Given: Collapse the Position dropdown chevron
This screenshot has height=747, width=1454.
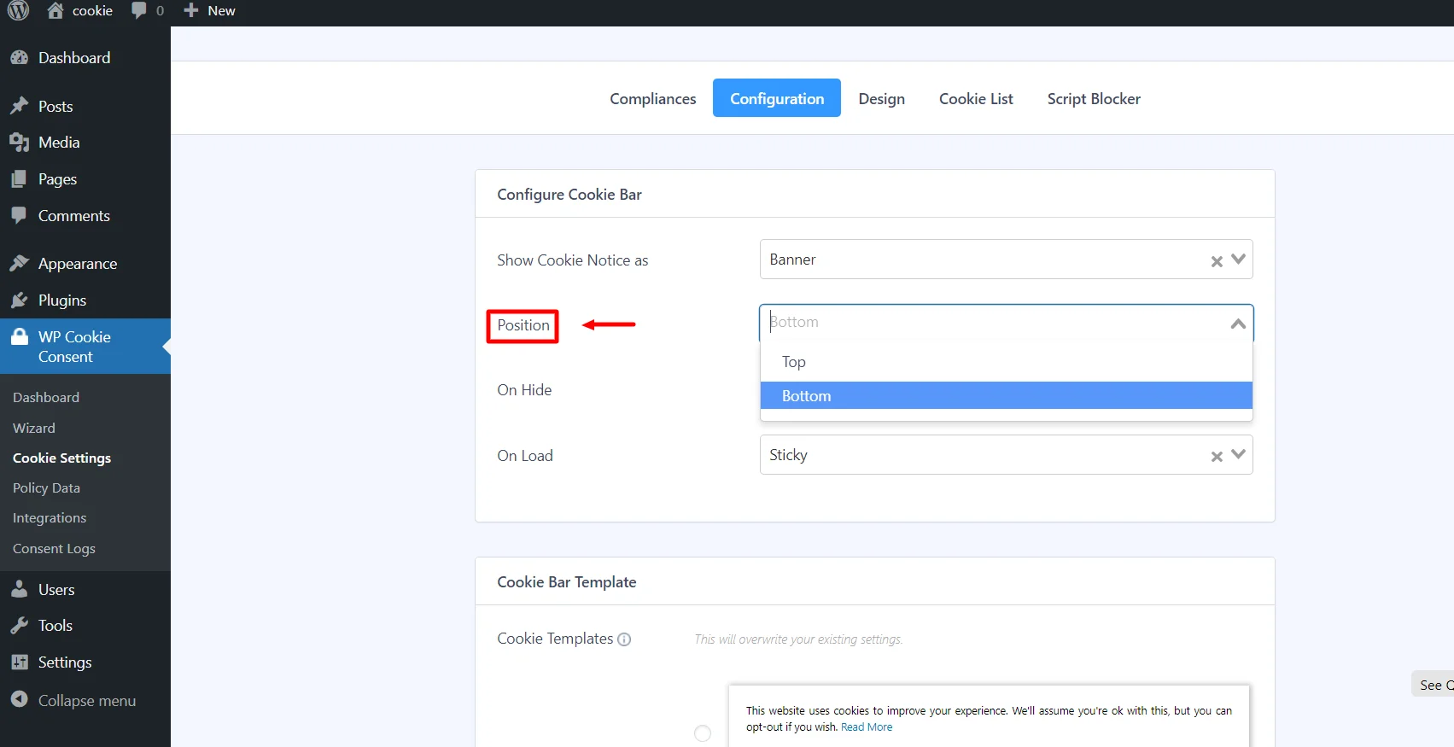Looking at the screenshot, I should click(1237, 324).
